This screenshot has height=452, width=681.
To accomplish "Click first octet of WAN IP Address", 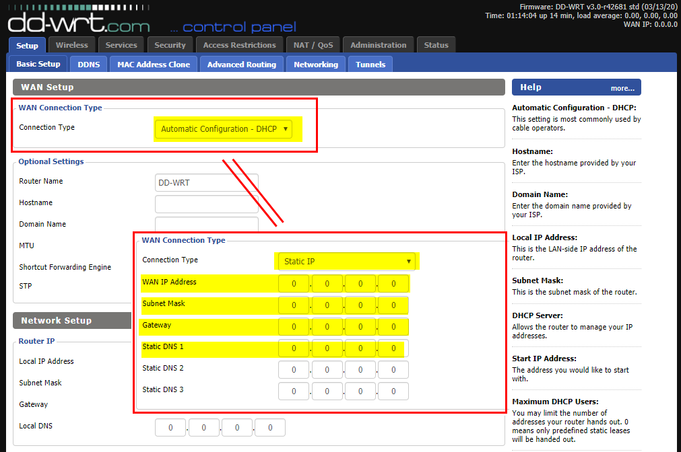I will [x=294, y=284].
